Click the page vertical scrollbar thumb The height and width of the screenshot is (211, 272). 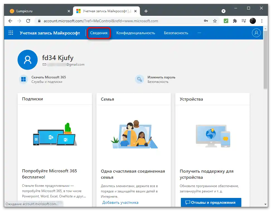pyautogui.click(x=265, y=60)
